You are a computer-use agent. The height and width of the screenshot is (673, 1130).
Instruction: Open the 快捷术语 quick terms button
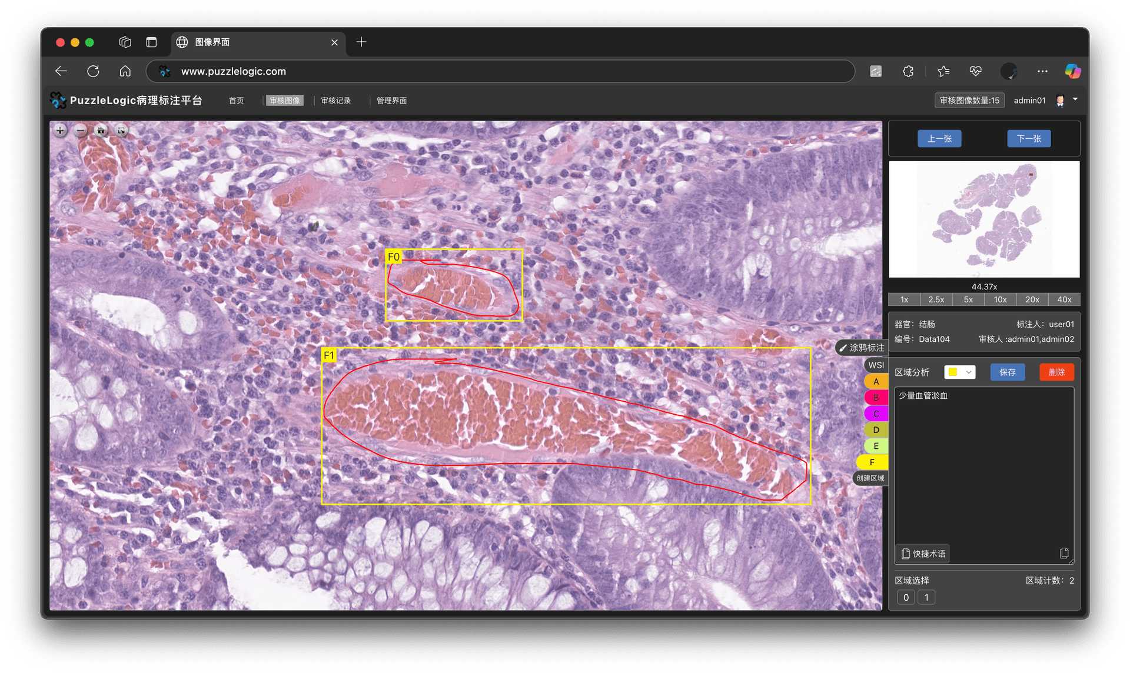point(923,554)
